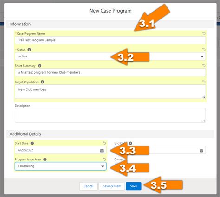Click into the Description text area
The image size is (220, 197).
point(110,115)
